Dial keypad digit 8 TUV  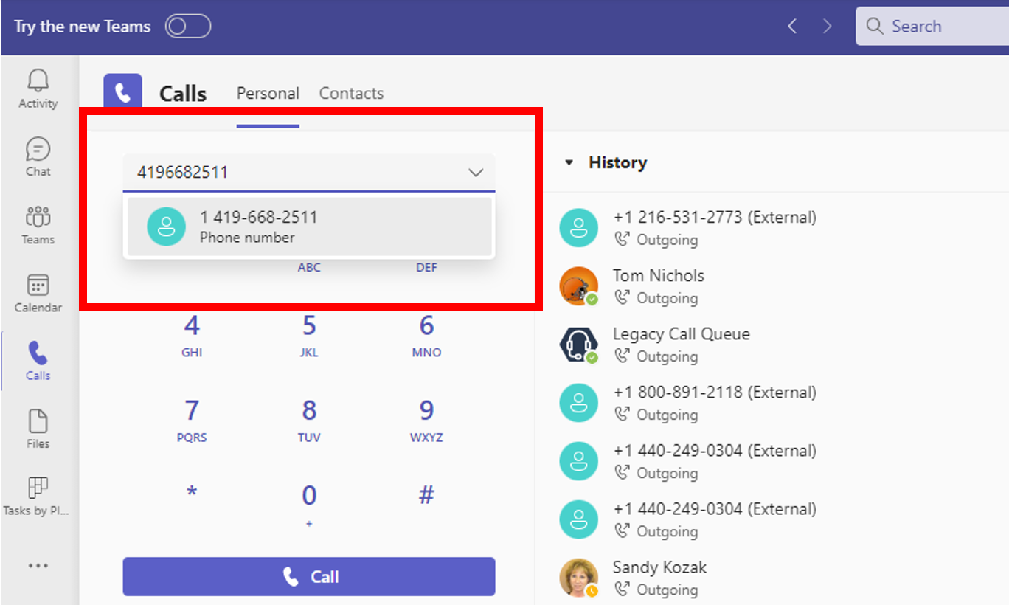(x=309, y=421)
